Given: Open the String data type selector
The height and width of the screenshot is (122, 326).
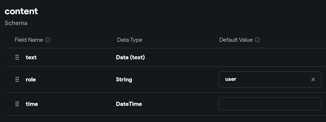Looking at the screenshot, I should click(x=124, y=79).
